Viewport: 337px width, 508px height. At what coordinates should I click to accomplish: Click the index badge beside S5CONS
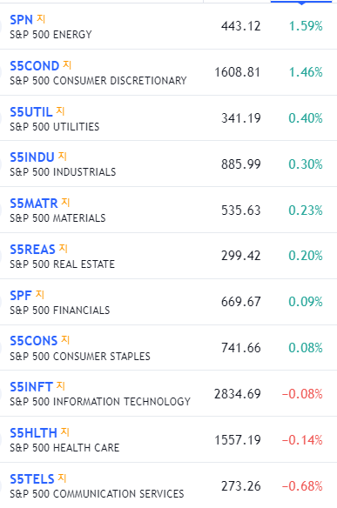click(x=65, y=340)
